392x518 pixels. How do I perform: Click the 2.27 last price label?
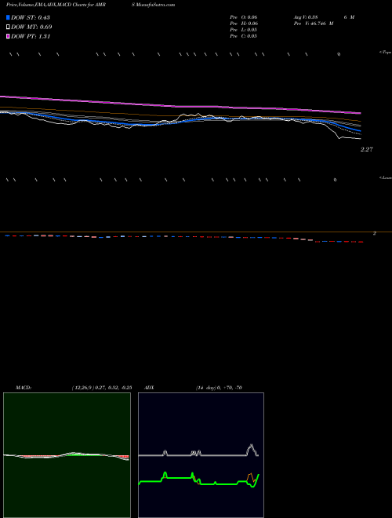click(x=367, y=149)
